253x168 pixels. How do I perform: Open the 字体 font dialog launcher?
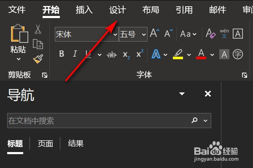tap(245, 75)
